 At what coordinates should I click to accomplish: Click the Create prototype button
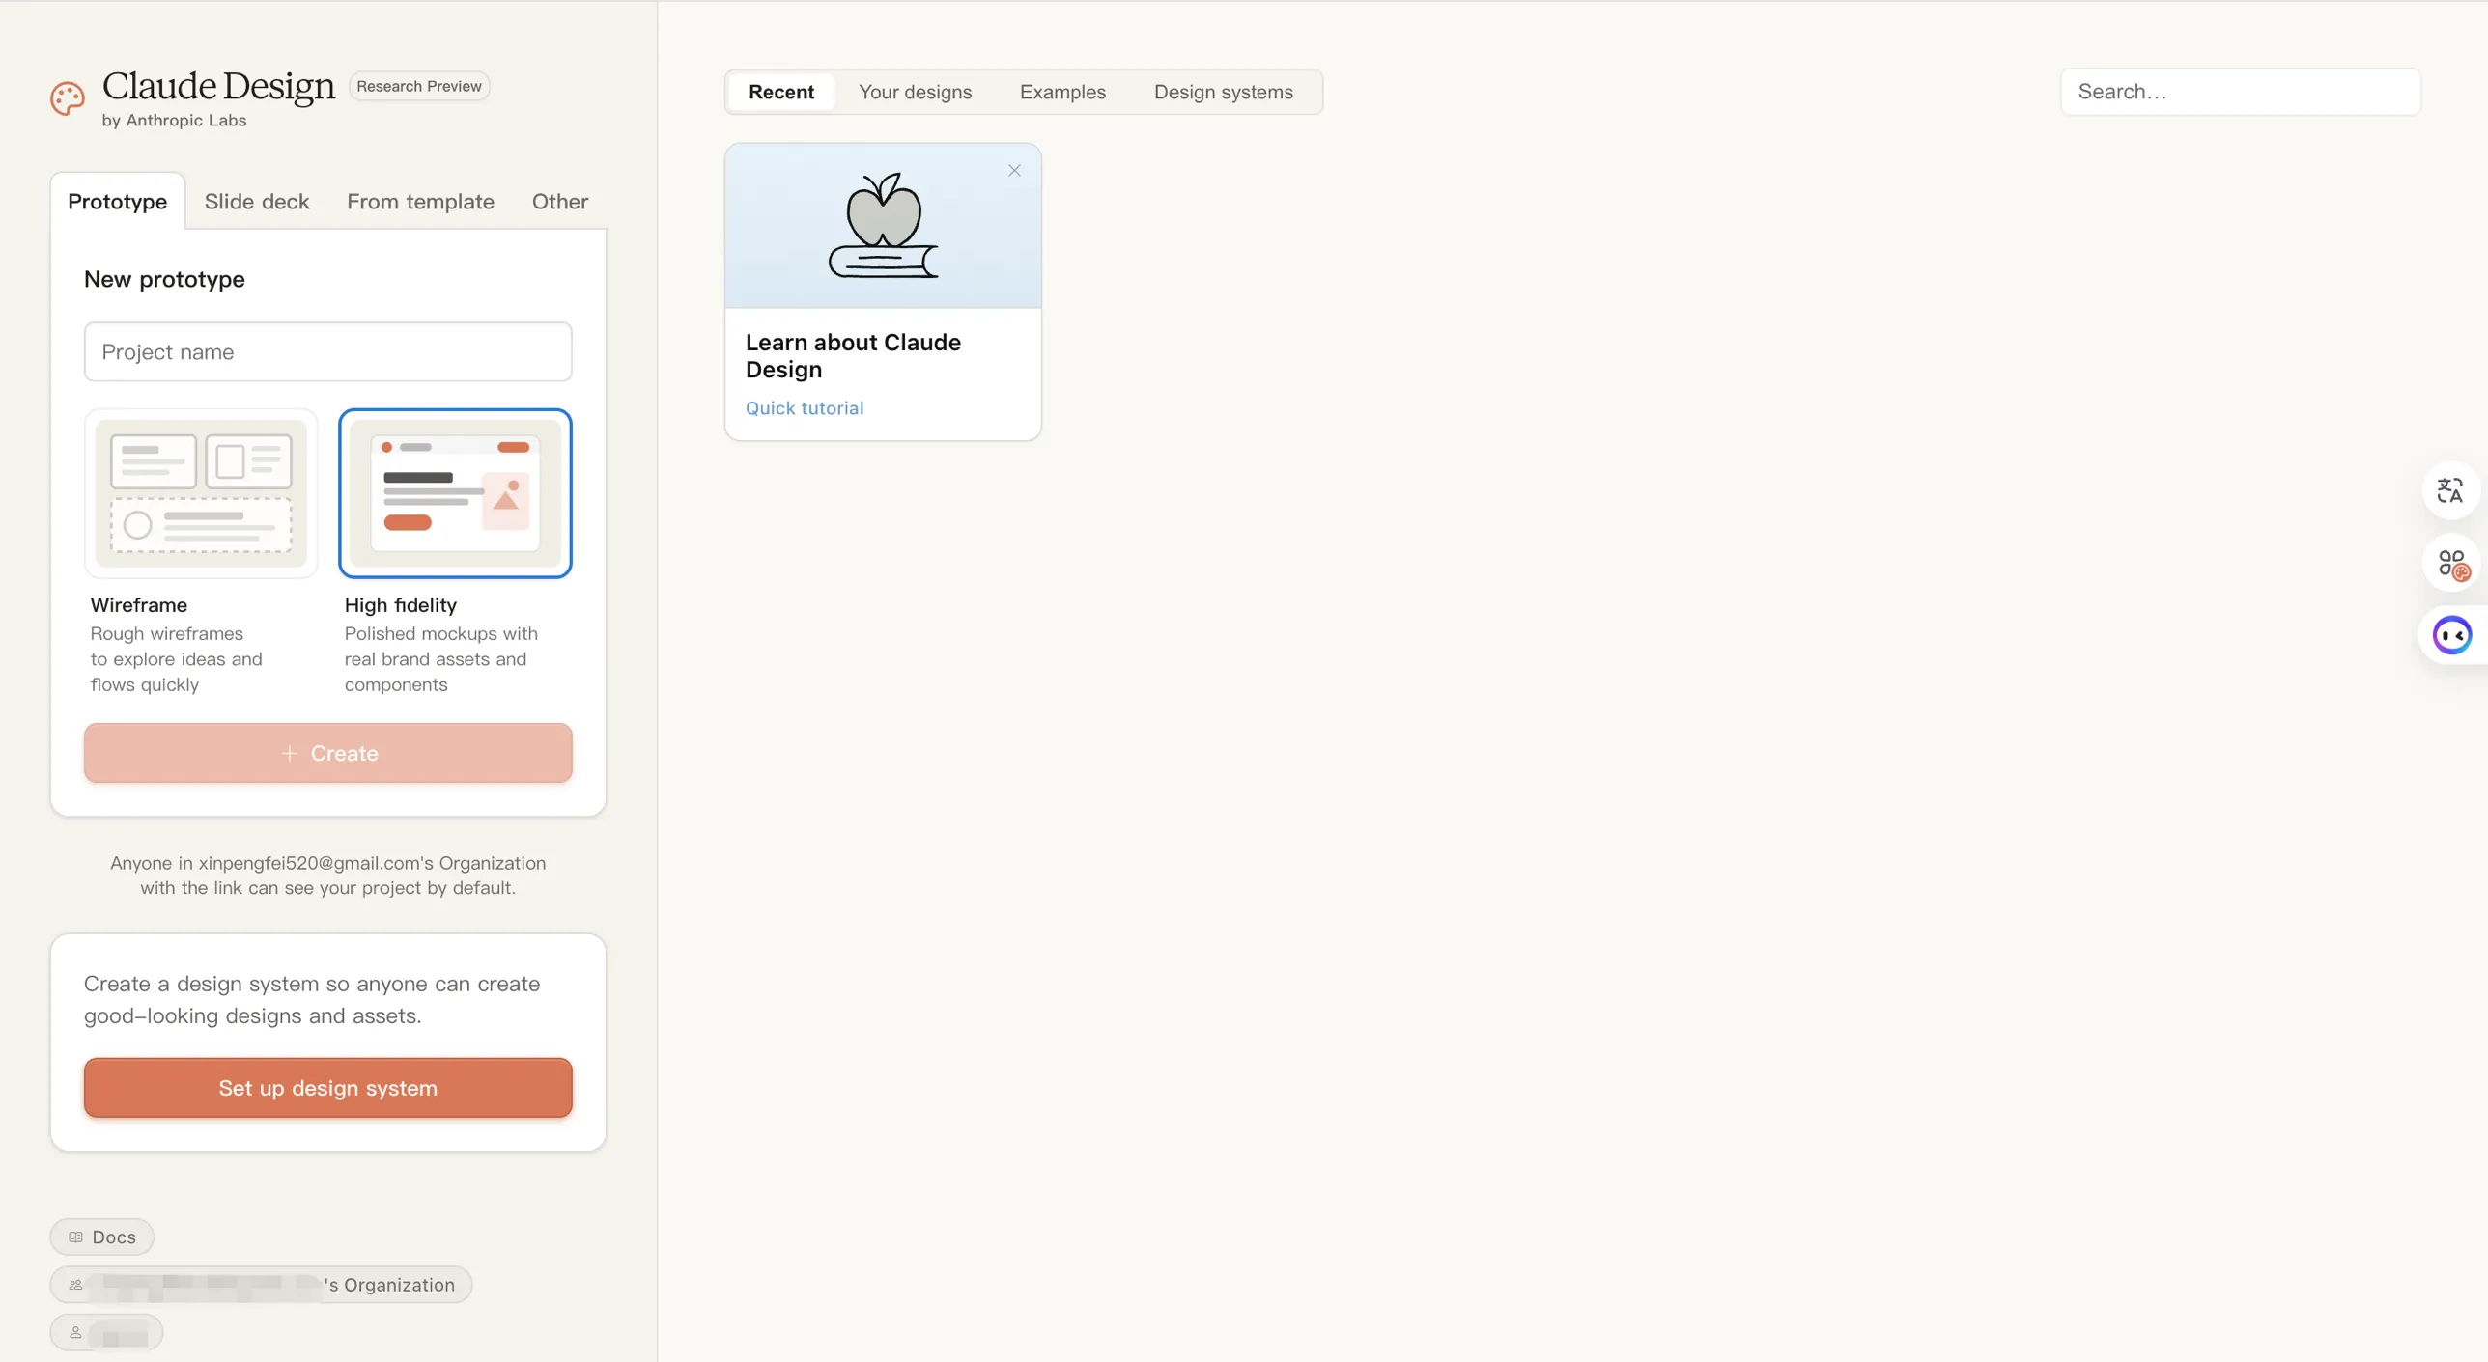click(x=328, y=753)
